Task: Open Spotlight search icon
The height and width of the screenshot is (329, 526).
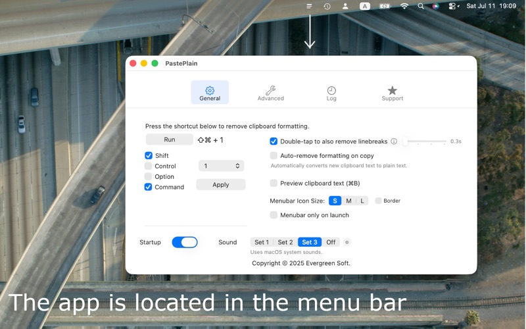Action: pos(420,6)
